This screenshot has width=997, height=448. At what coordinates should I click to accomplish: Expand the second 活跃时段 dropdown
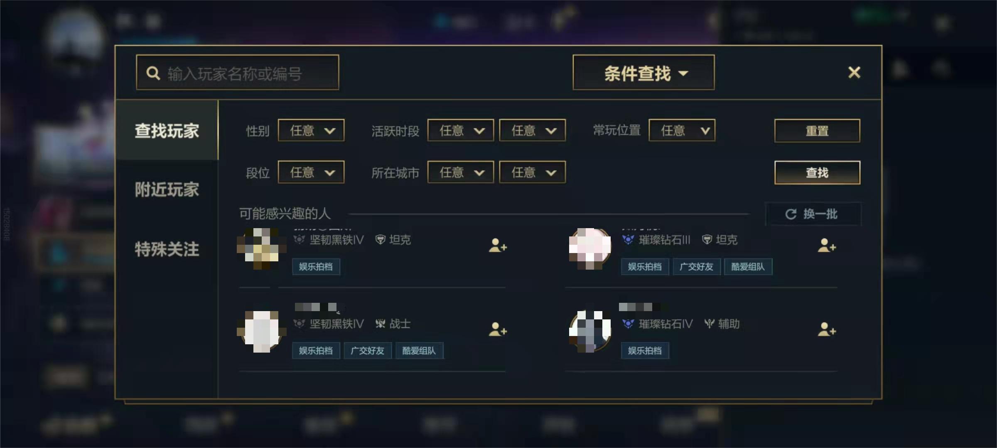pos(532,131)
